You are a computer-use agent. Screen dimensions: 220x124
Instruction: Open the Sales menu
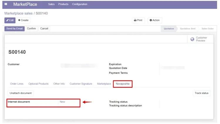pyautogui.click(x=51, y=4)
